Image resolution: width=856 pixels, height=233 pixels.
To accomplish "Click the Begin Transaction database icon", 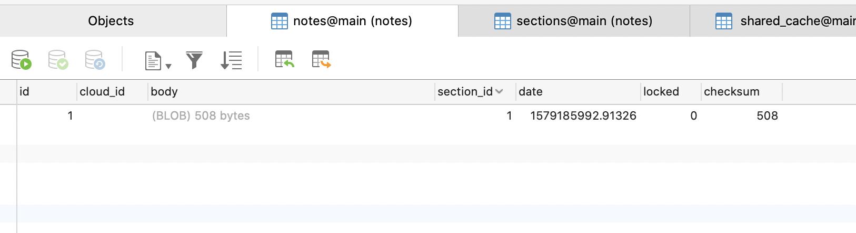I will point(22,60).
